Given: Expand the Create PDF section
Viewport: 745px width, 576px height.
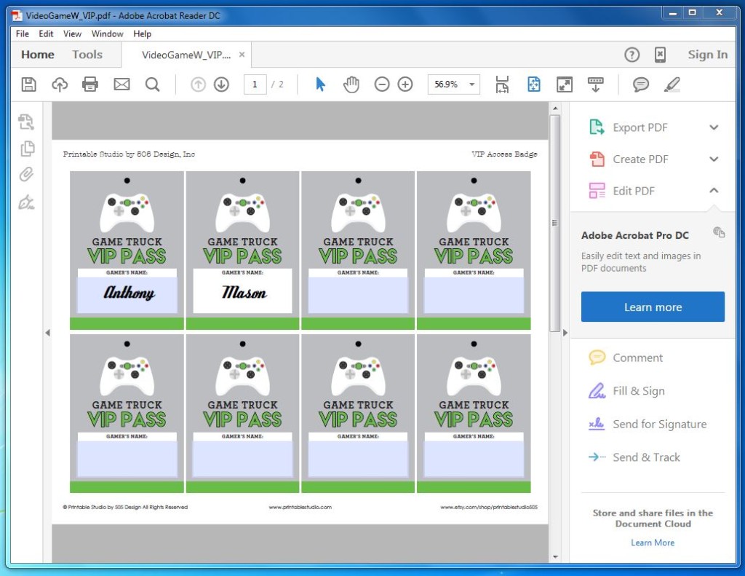Looking at the screenshot, I should (x=714, y=159).
